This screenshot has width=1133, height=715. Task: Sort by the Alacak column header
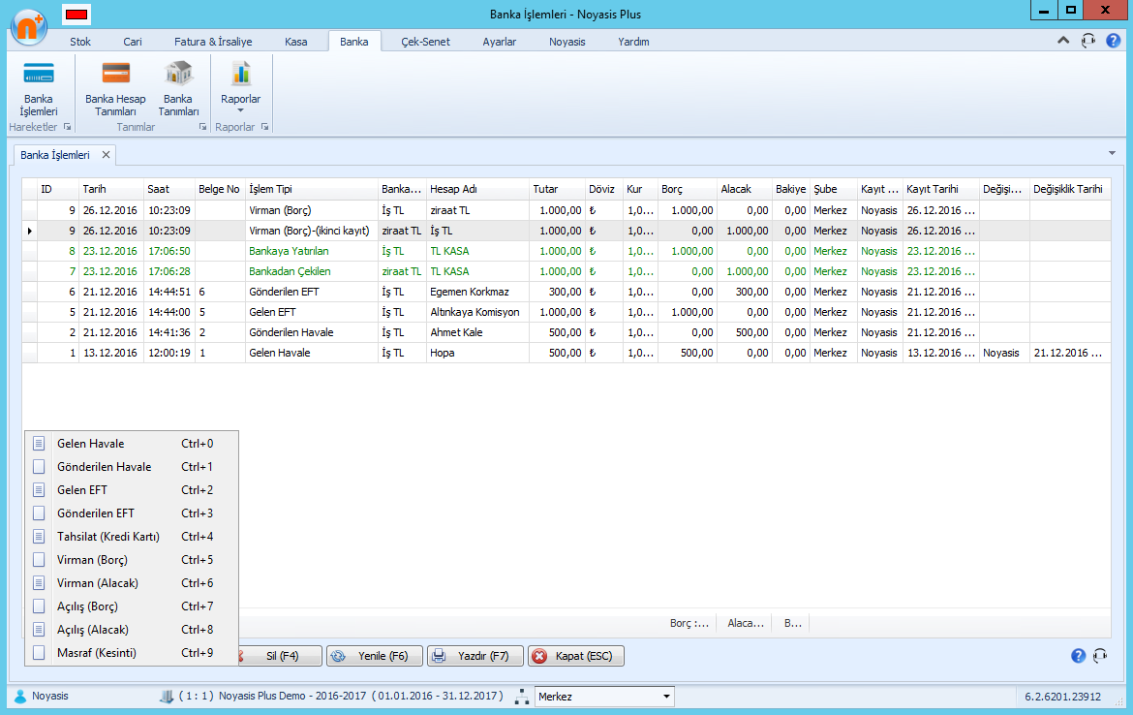(x=745, y=189)
